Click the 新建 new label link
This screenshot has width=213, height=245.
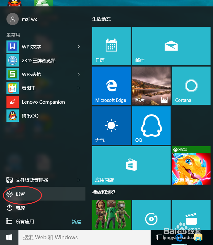(76, 221)
